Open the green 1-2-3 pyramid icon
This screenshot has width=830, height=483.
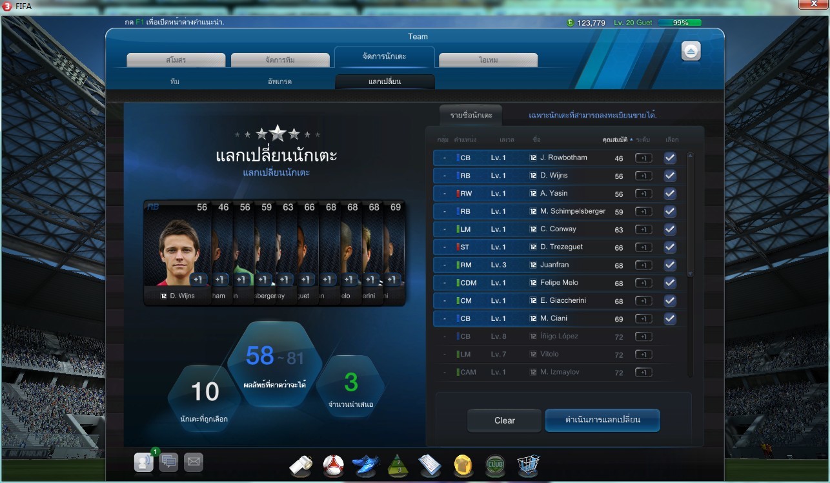click(x=398, y=465)
